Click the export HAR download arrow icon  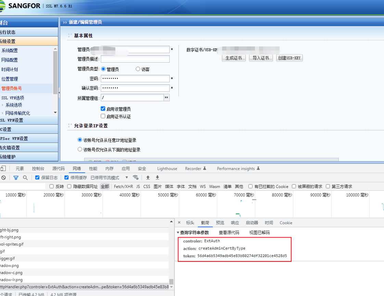pyautogui.click(x=157, y=178)
